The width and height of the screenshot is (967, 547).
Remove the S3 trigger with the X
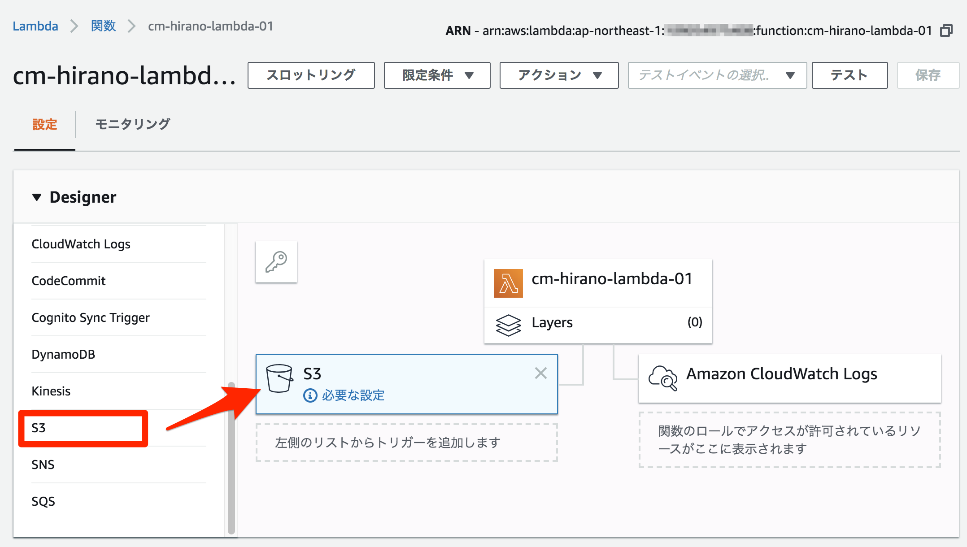click(541, 373)
